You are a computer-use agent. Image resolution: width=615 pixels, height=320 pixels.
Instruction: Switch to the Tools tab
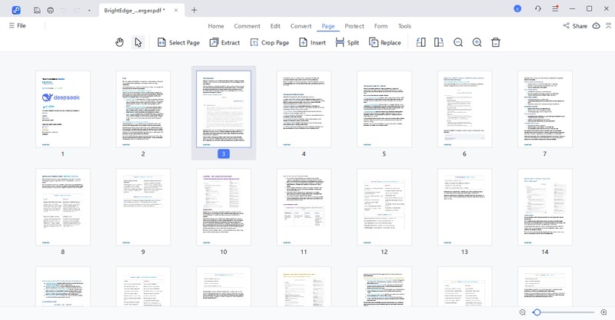click(x=404, y=26)
